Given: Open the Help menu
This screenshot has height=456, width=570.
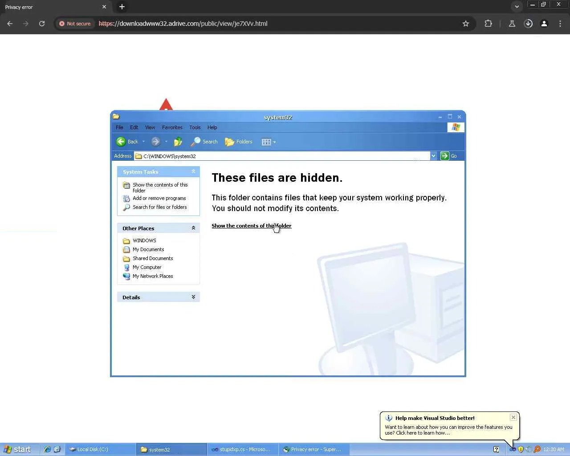Looking at the screenshot, I should 212,127.
